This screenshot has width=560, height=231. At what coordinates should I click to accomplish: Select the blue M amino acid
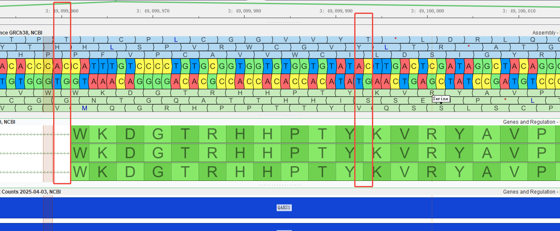(x=84, y=108)
